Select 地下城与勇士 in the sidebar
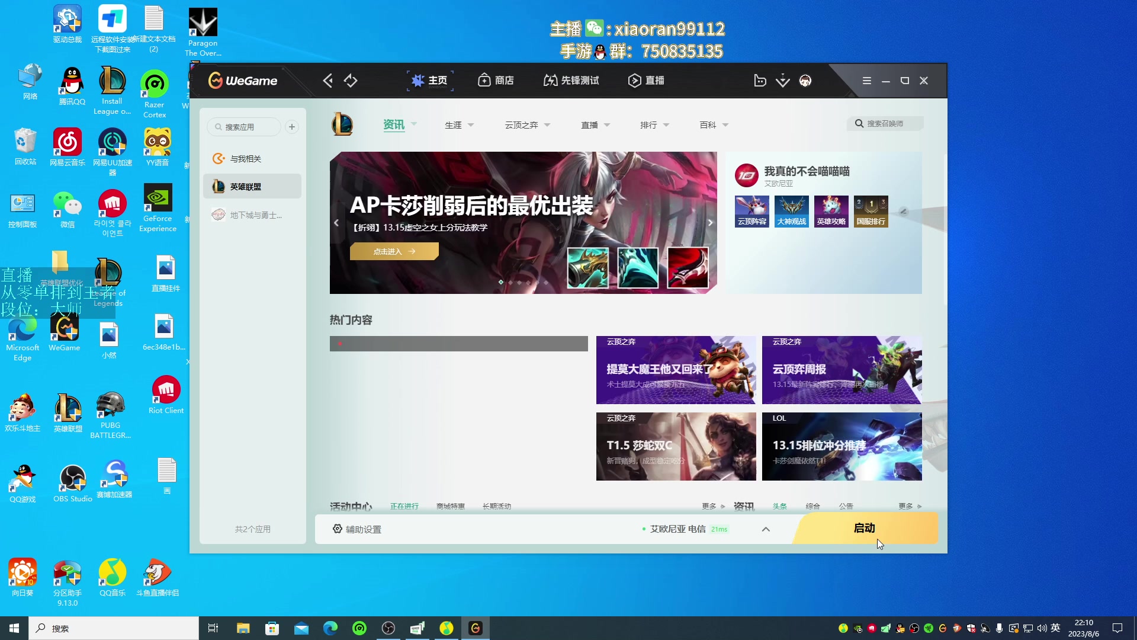Image resolution: width=1137 pixels, height=640 pixels. [252, 215]
